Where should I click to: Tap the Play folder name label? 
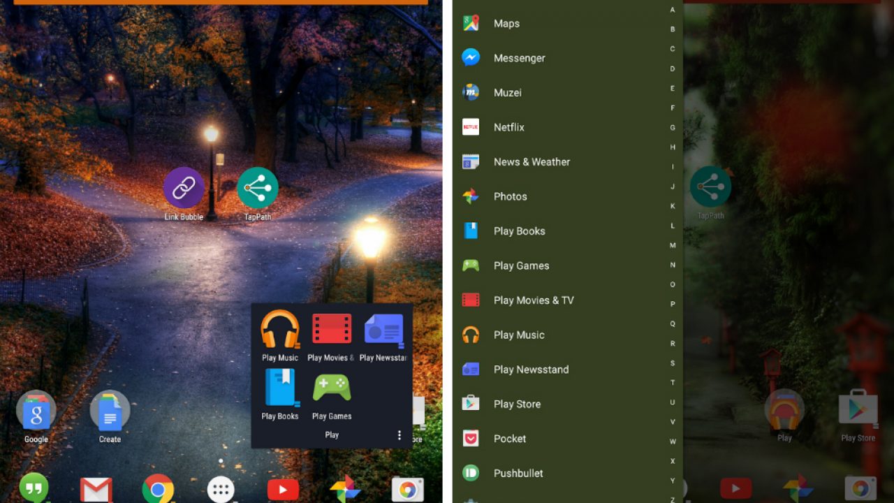pyautogui.click(x=332, y=435)
